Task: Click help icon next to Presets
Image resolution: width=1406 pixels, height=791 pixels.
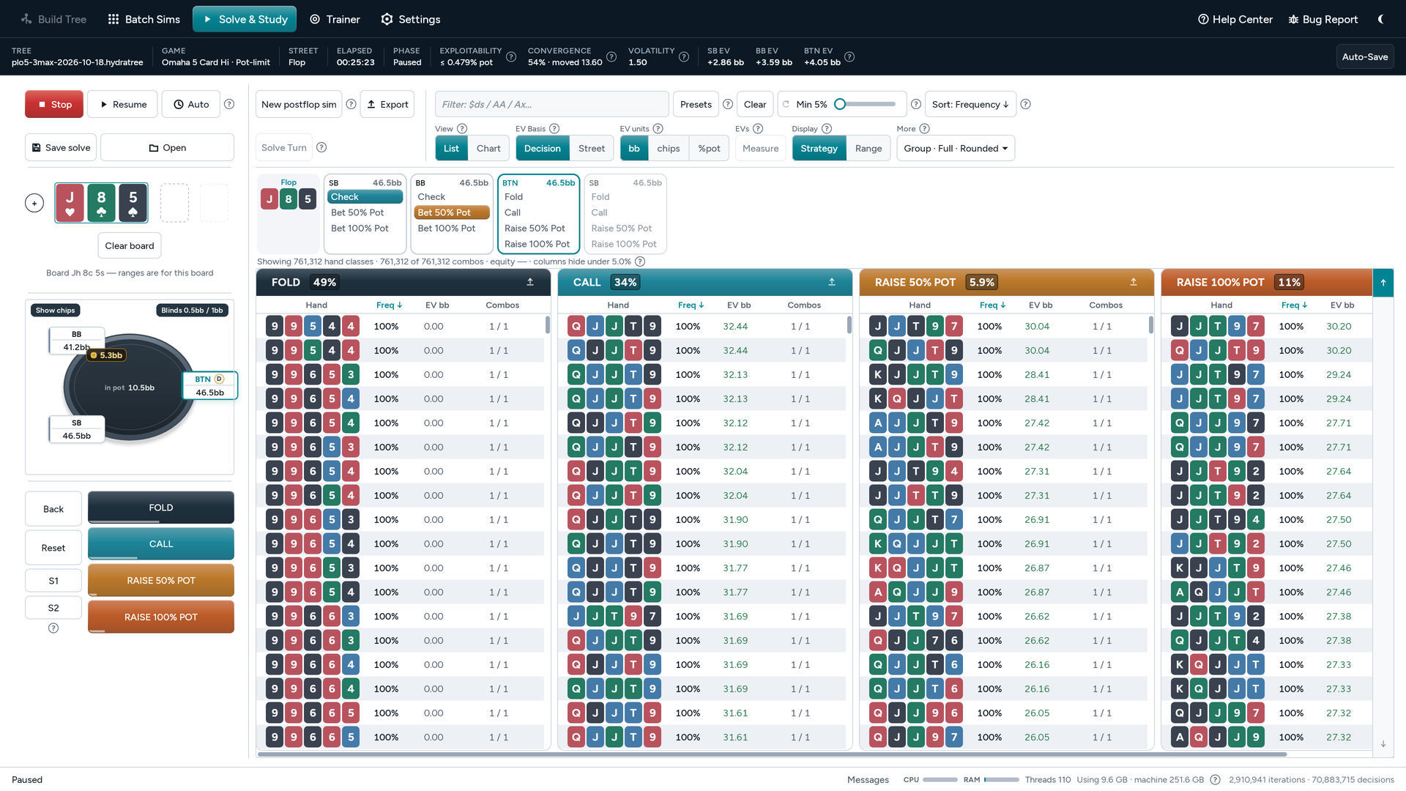Action: coord(728,104)
